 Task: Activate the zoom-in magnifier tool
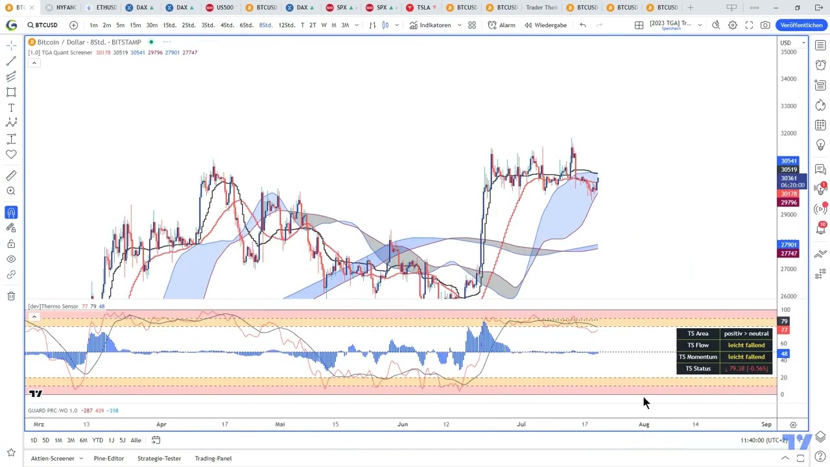pyautogui.click(x=11, y=191)
